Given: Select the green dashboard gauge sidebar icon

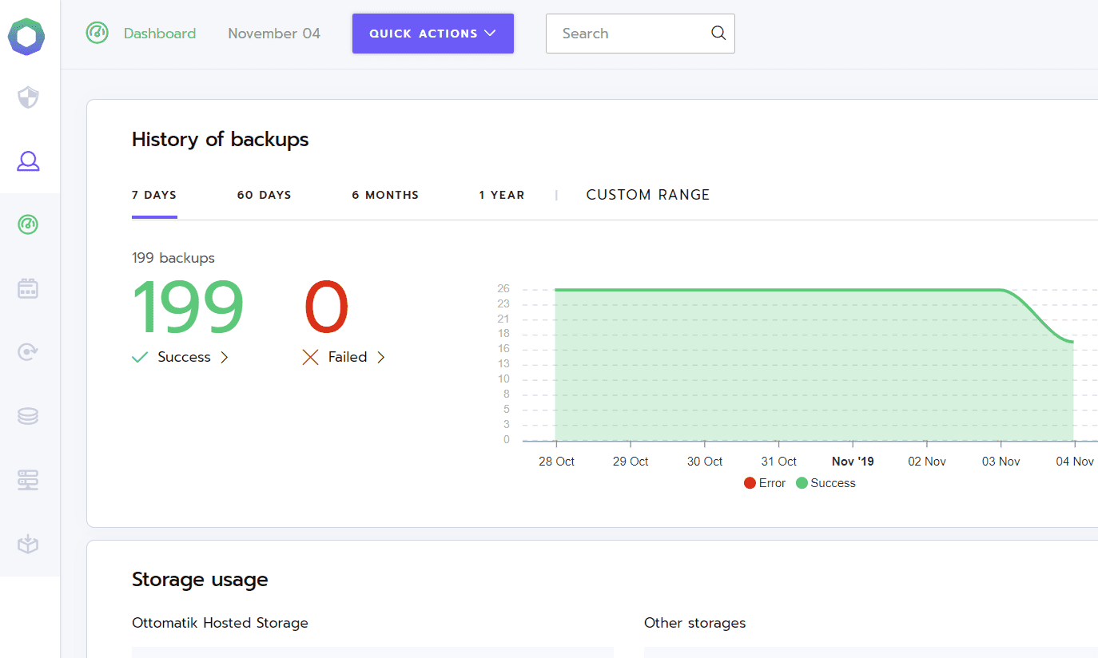Looking at the screenshot, I should (x=28, y=224).
